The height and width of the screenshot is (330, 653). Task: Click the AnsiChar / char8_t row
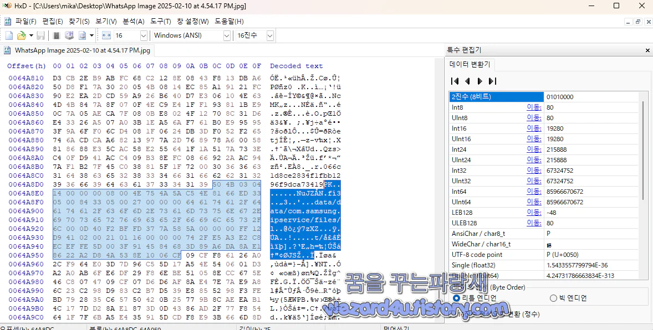coord(543,234)
